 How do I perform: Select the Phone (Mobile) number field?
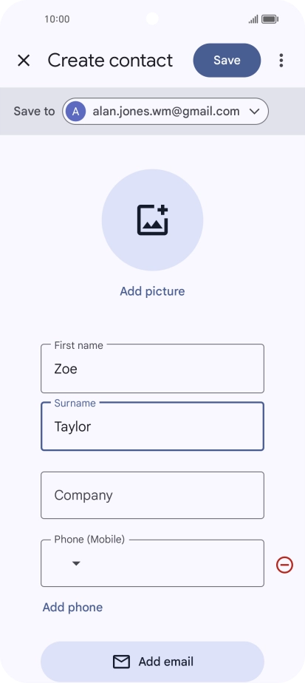pyautogui.click(x=152, y=563)
